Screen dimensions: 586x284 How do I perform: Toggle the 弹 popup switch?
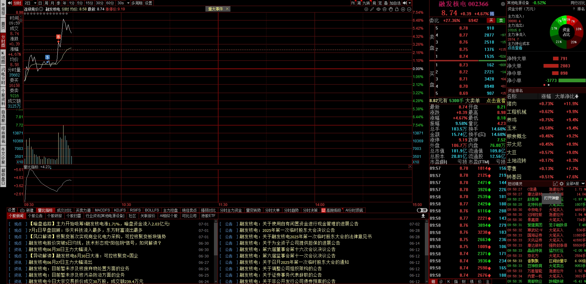click(x=422, y=210)
